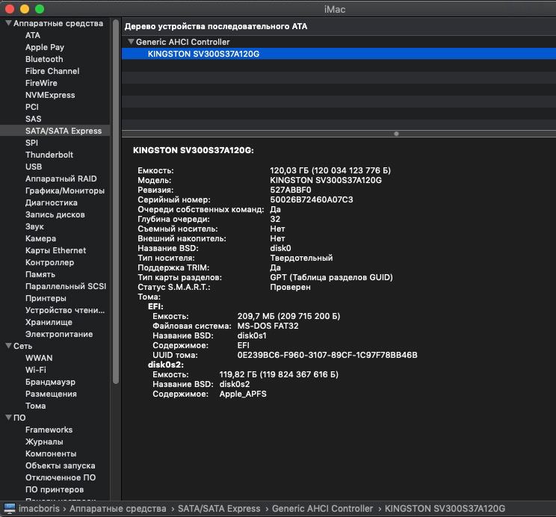Viewport: 556px width, 517px height.
Task: Click serial number value 50026B72460A07C3
Action: pos(312,199)
